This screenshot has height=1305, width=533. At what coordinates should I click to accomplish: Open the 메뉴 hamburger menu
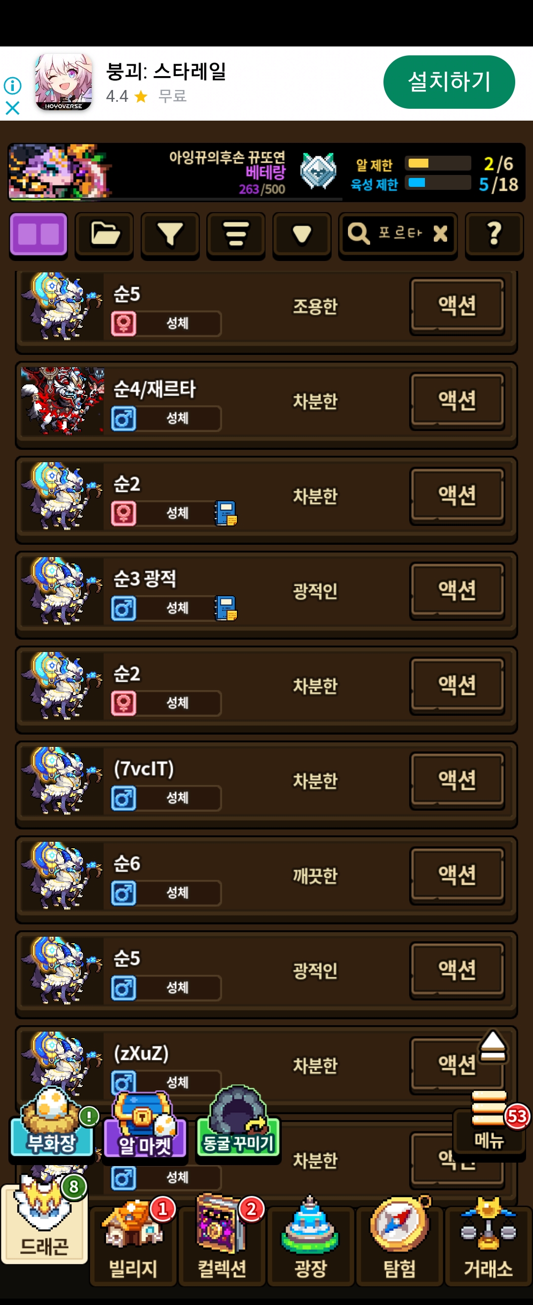click(490, 1121)
